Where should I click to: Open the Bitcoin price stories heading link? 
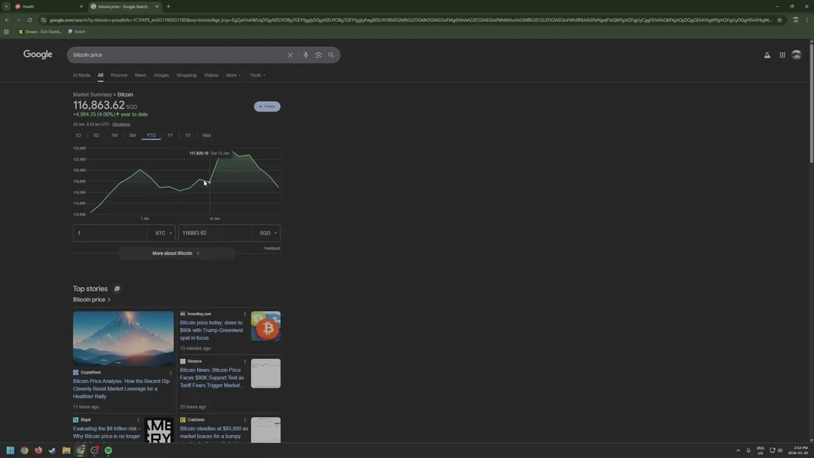tap(92, 300)
